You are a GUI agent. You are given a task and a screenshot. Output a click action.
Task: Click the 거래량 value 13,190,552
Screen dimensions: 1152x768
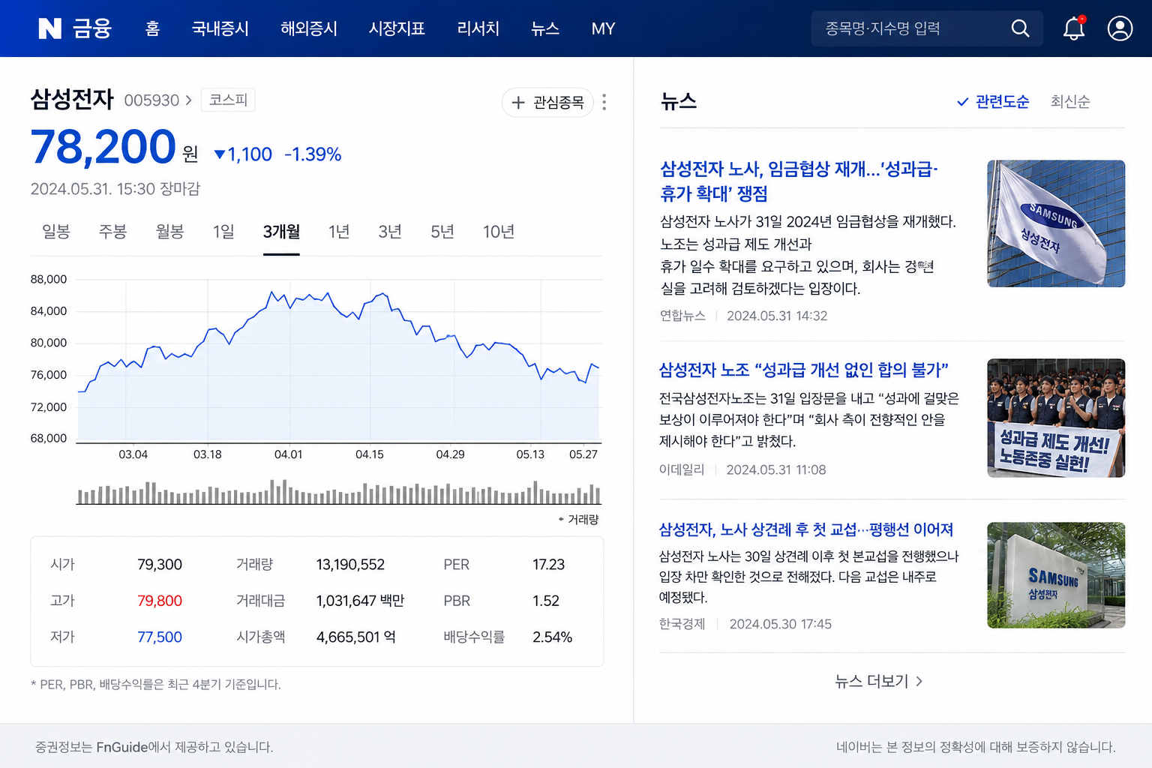point(350,565)
